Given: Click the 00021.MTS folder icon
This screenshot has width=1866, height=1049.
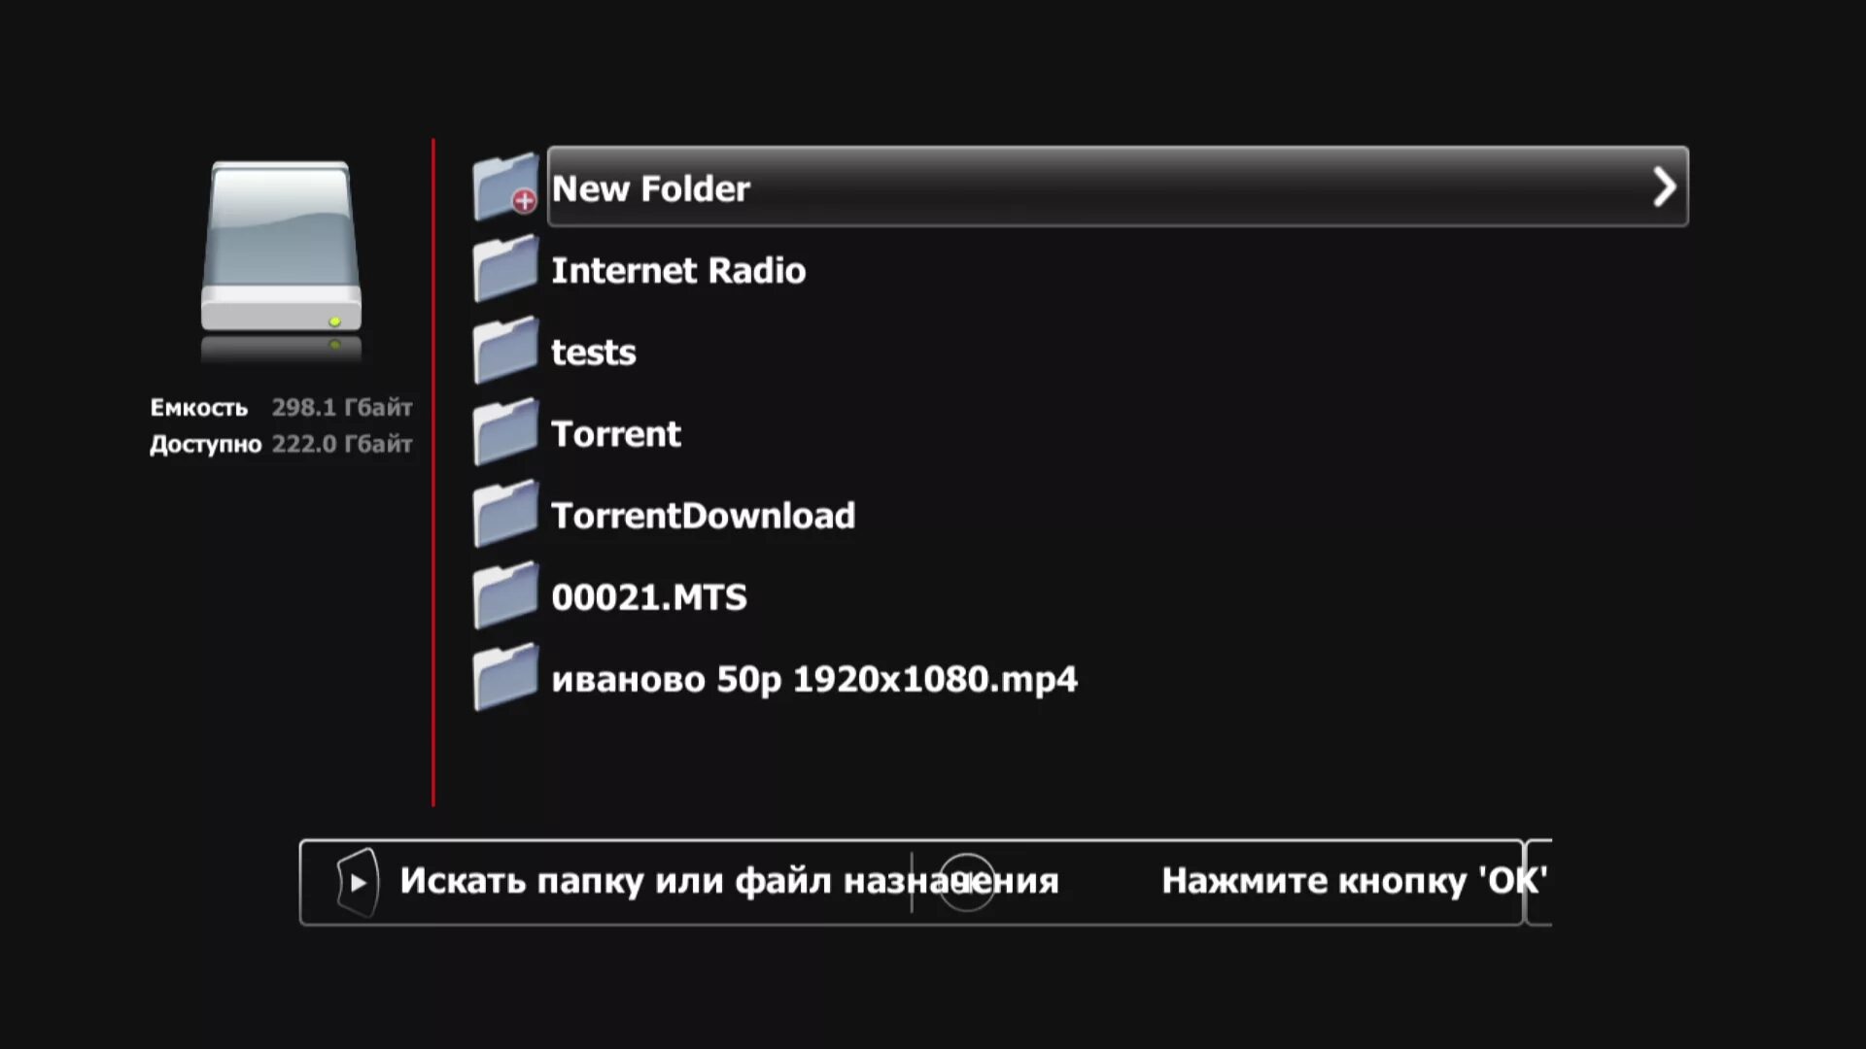Looking at the screenshot, I should click(505, 595).
